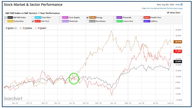
Task: Click the Apr '26 axis label
Action: (113, 103)
